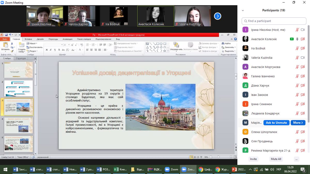Switch to the Анимация ribbon tab
The image size is (310, 174).
click(67, 39)
